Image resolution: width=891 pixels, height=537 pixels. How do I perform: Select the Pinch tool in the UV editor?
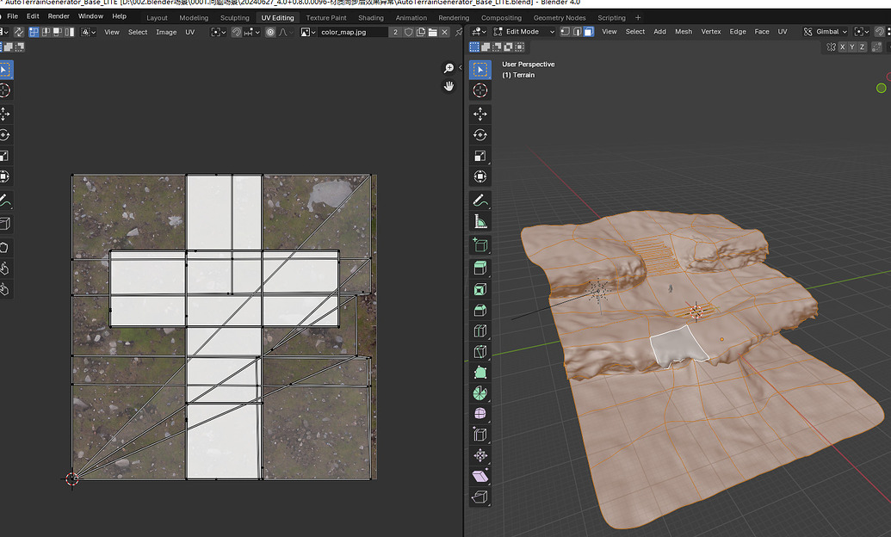tap(4, 290)
